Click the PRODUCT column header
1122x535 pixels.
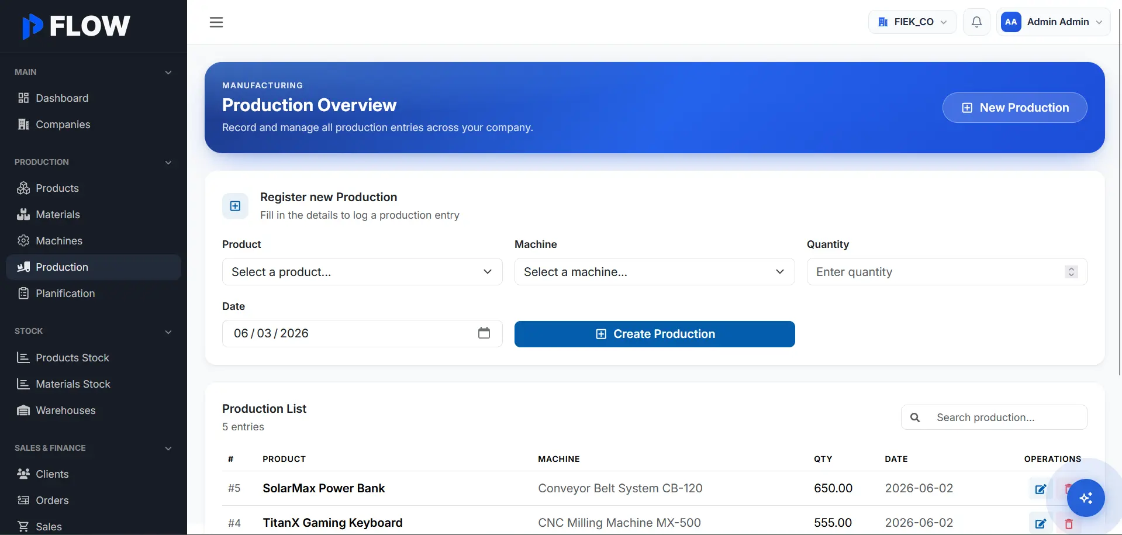coord(284,459)
